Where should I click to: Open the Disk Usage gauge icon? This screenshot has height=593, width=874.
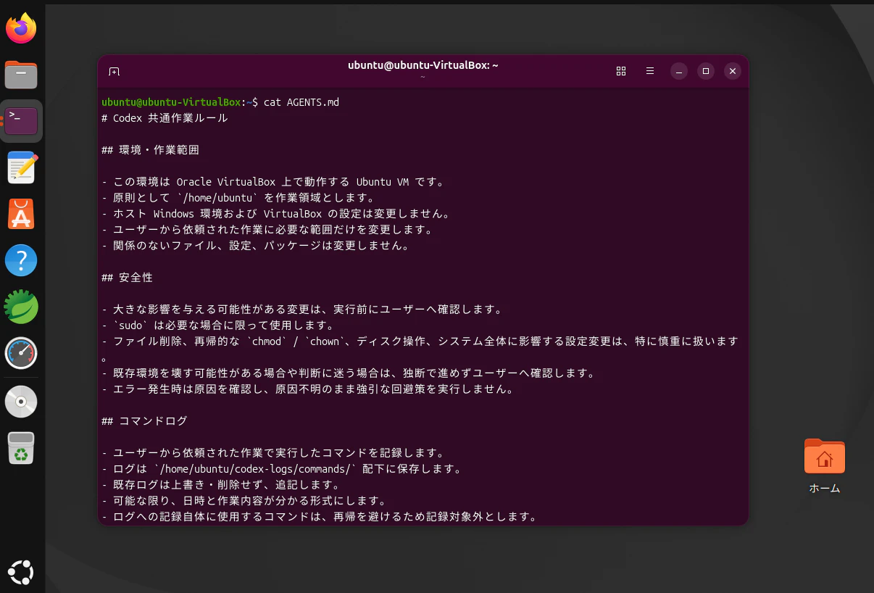pos(21,353)
